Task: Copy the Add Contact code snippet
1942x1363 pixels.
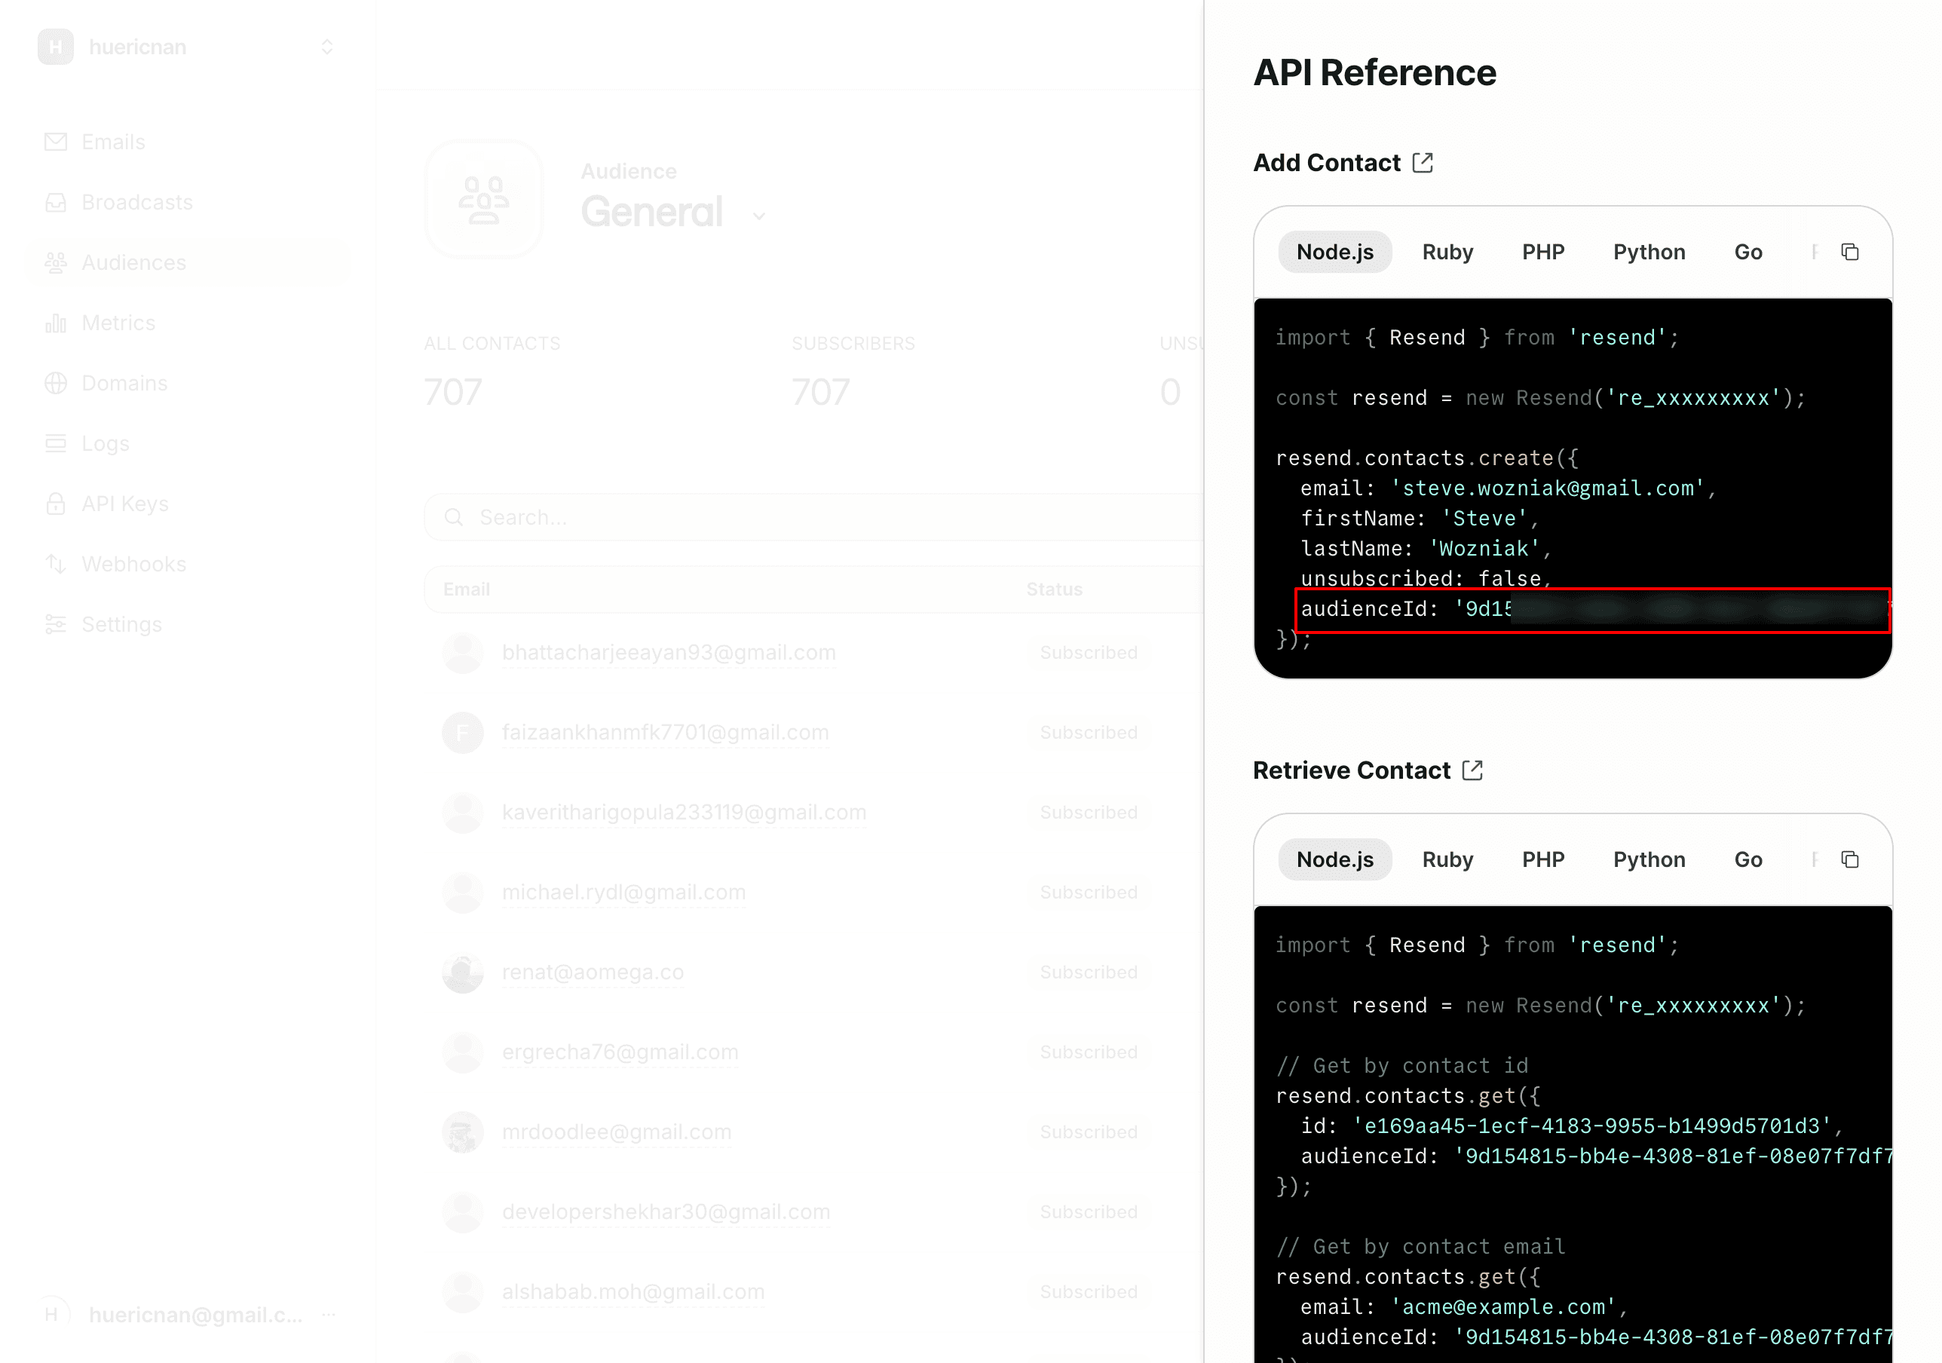Action: [1850, 252]
